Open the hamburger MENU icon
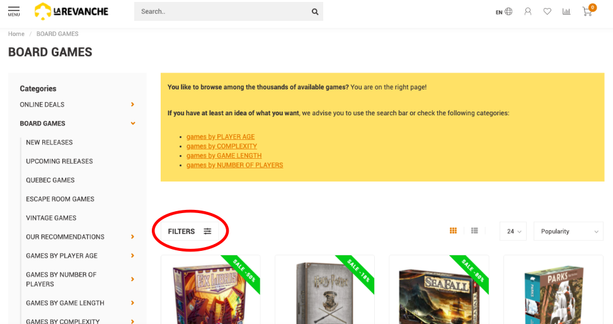Viewport: 613px width, 324px height. [x=14, y=11]
